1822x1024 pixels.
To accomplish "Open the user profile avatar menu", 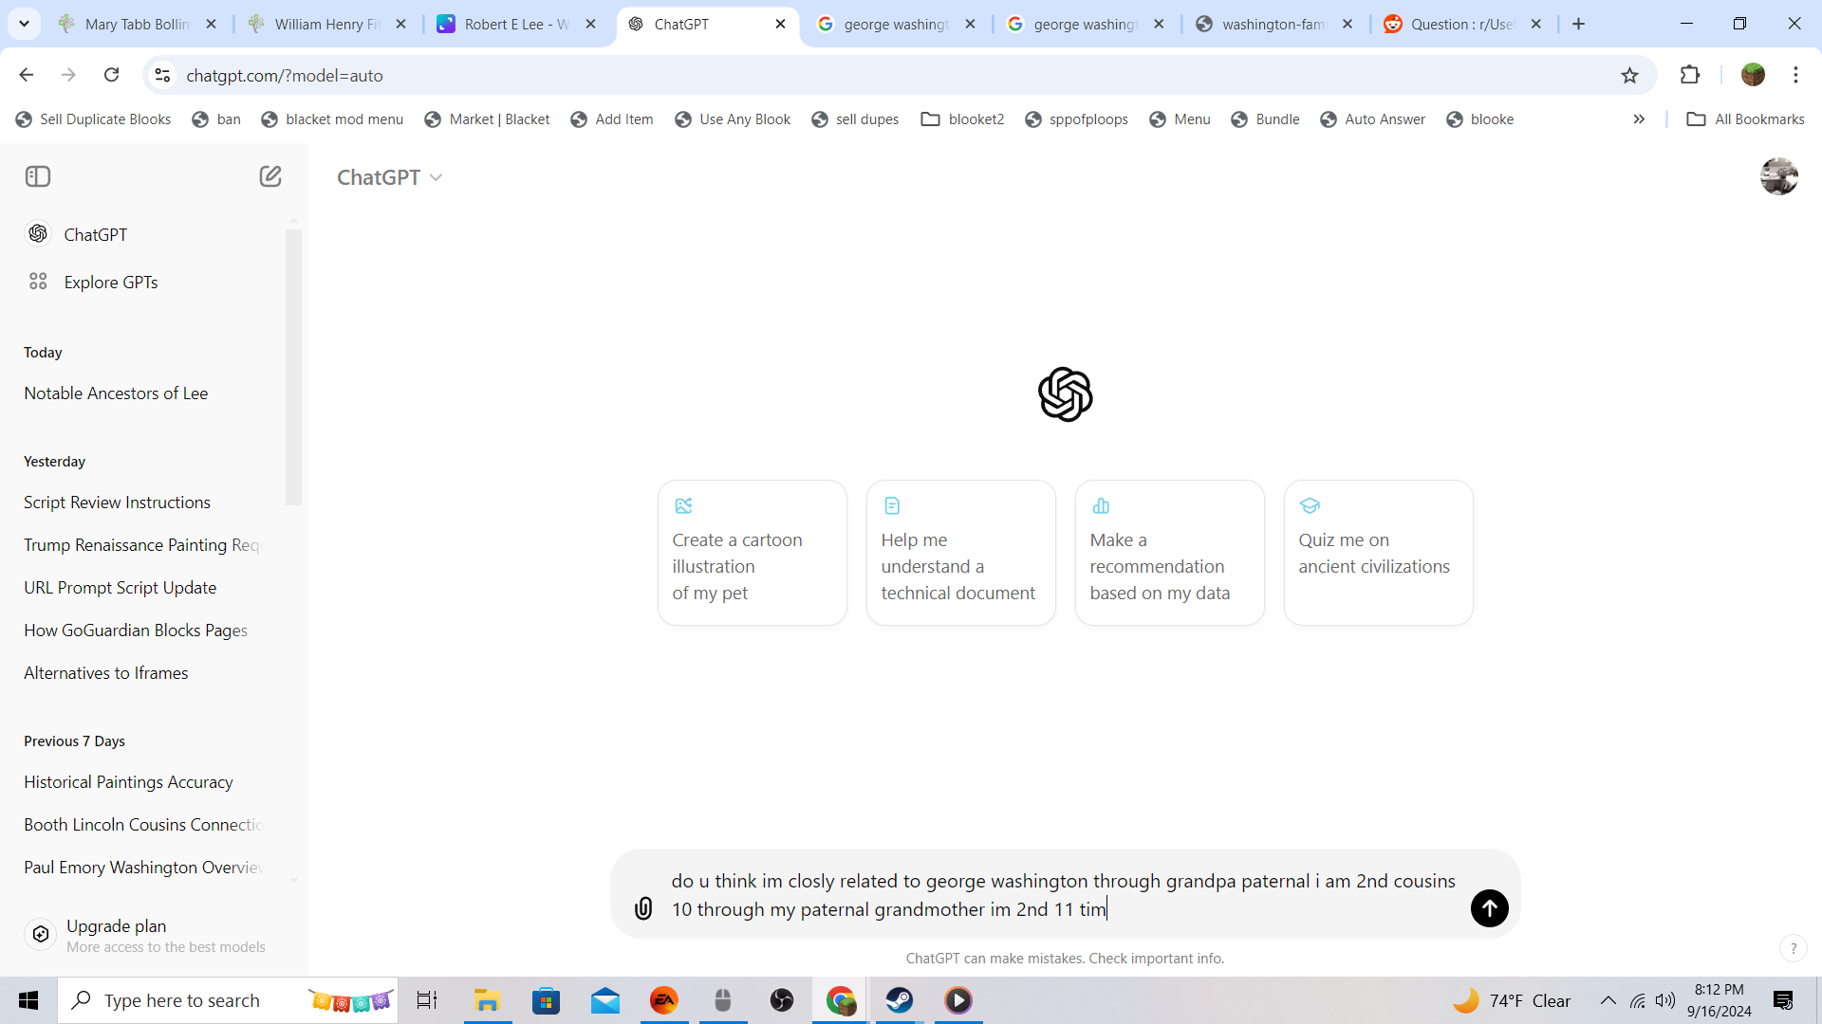I will (1779, 176).
